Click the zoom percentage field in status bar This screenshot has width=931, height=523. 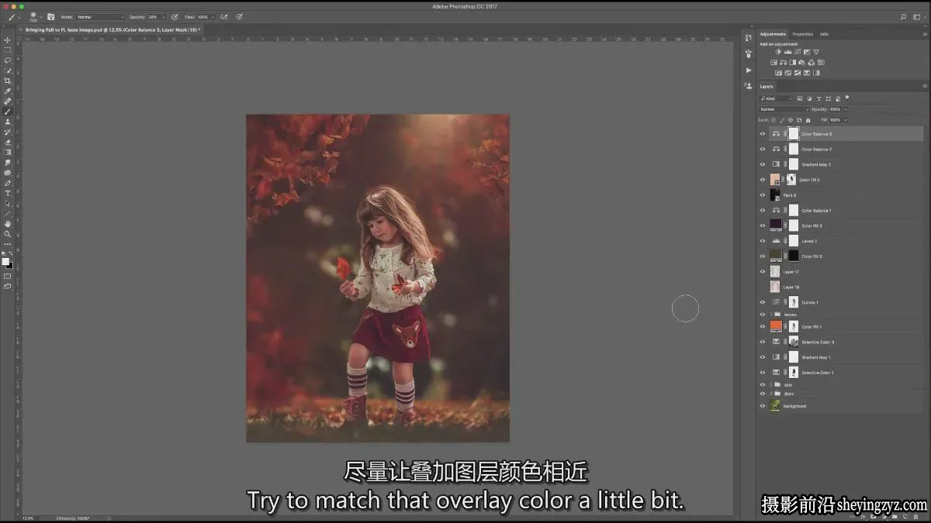point(29,518)
